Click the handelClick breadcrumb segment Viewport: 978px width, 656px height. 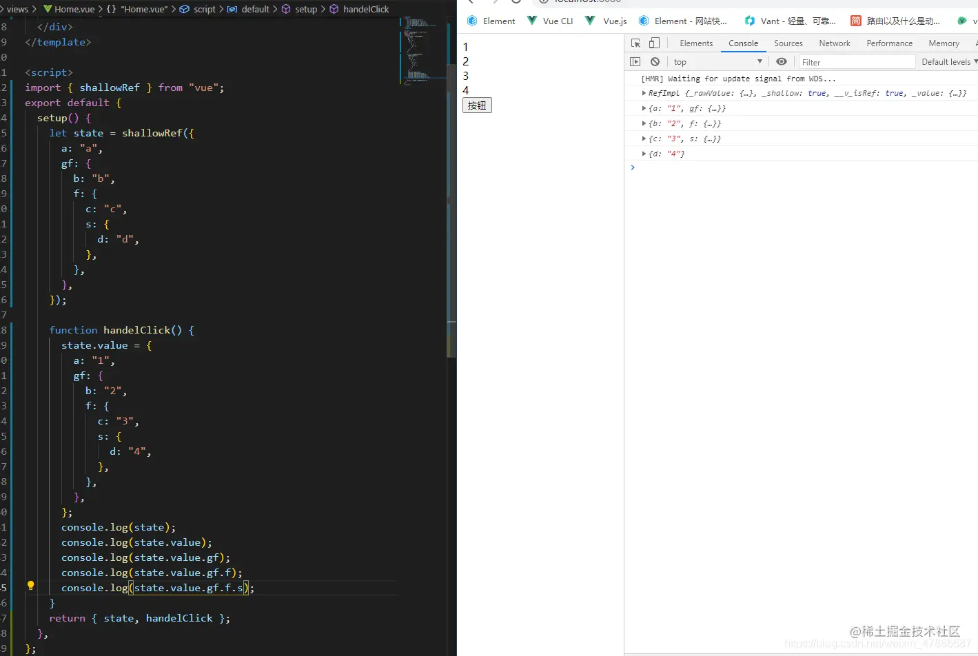click(359, 9)
